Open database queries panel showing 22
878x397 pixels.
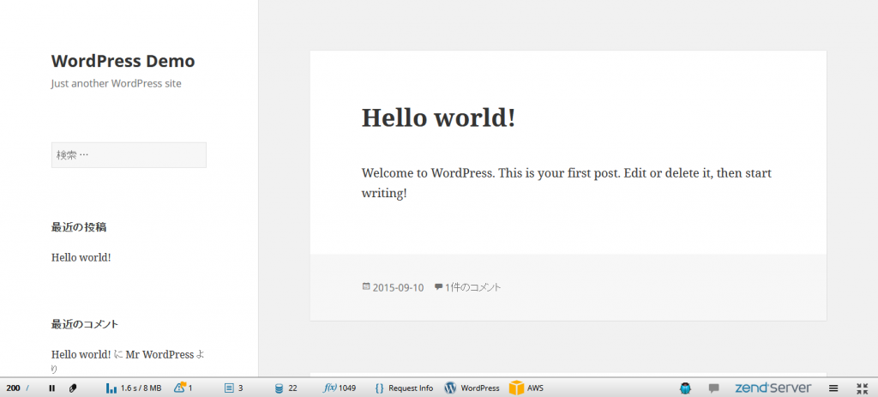point(286,388)
